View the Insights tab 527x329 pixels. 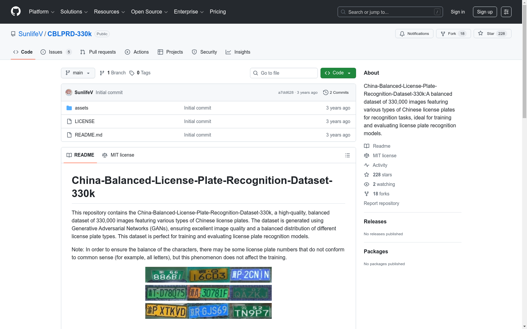[x=238, y=52]
